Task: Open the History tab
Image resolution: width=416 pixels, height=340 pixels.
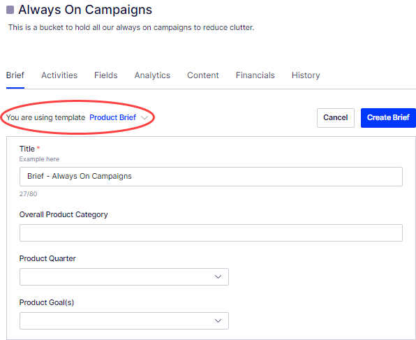Action: (x=306, y=75)
